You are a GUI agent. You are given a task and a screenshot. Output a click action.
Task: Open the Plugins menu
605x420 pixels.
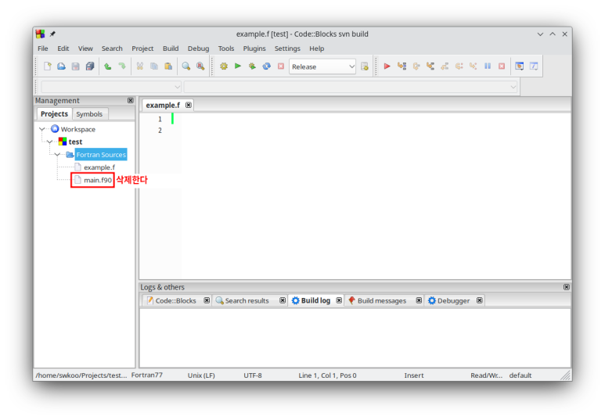coord(254,48)
